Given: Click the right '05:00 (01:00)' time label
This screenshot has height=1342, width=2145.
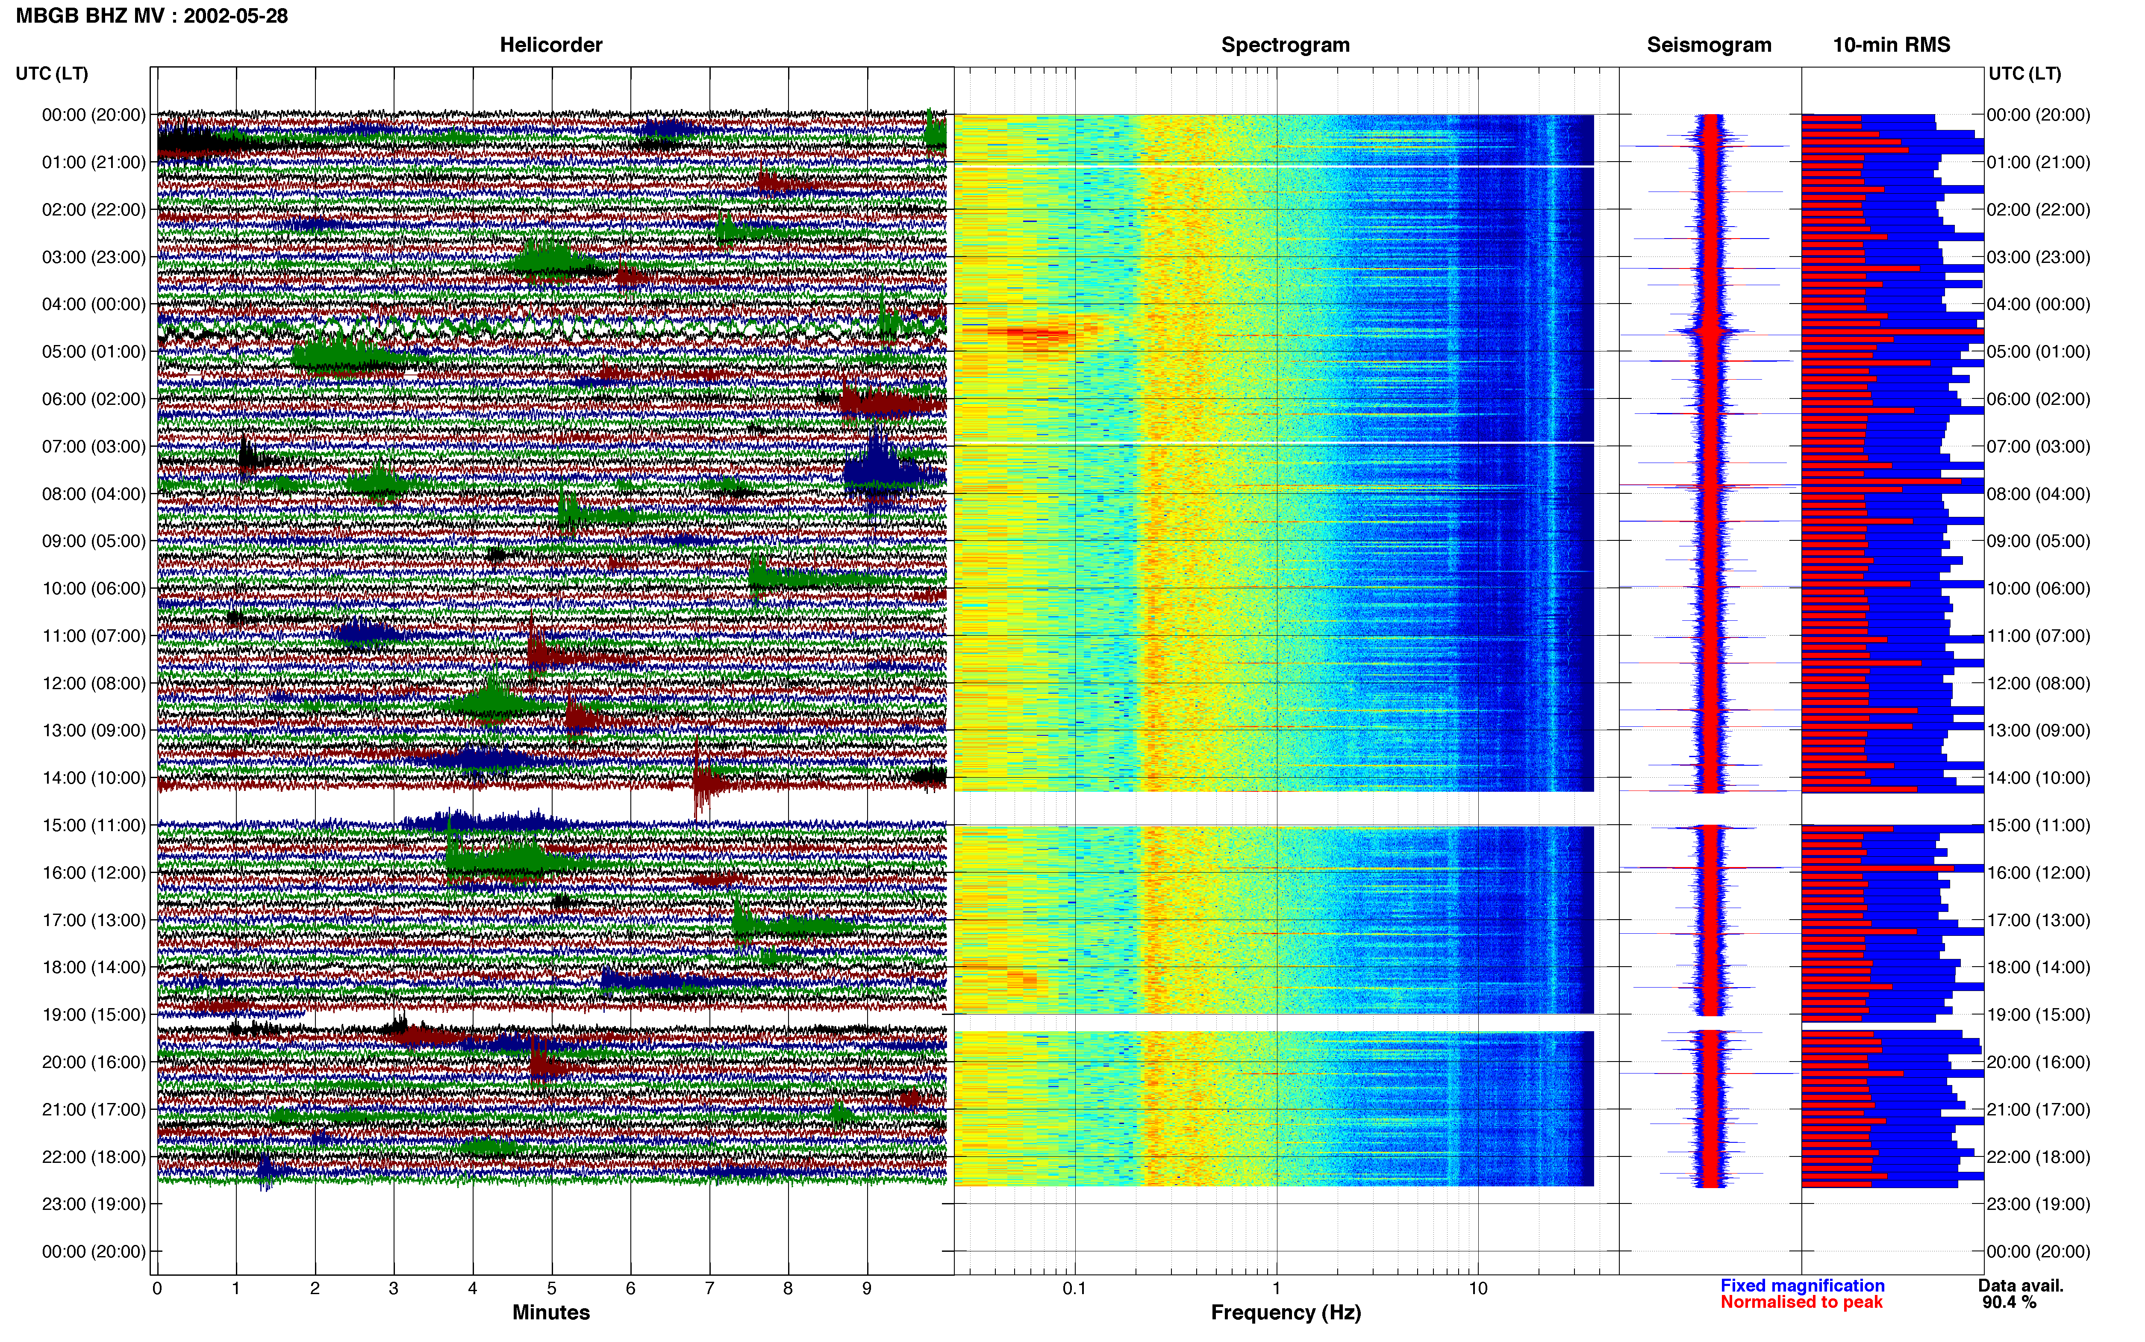Looking at the screenshot, I should 2039,351.
